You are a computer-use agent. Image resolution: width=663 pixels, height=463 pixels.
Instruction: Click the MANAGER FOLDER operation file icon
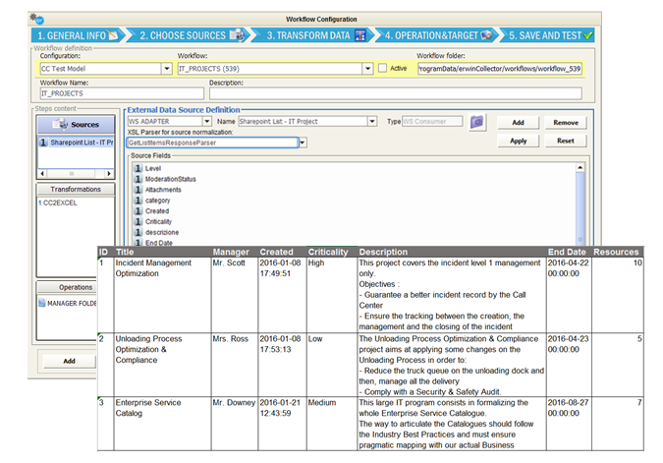tap(41, 303)
